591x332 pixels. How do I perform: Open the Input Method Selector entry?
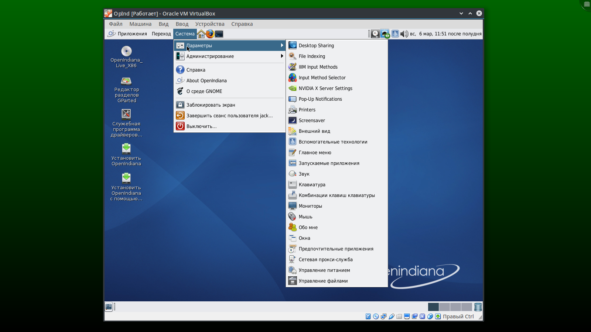pyautogui.click(x=337, y=77)
